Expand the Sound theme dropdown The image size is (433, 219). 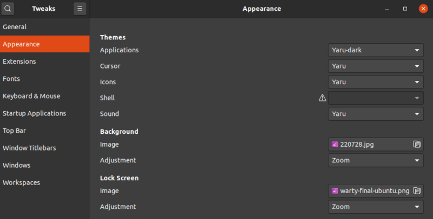coord(376,114)
